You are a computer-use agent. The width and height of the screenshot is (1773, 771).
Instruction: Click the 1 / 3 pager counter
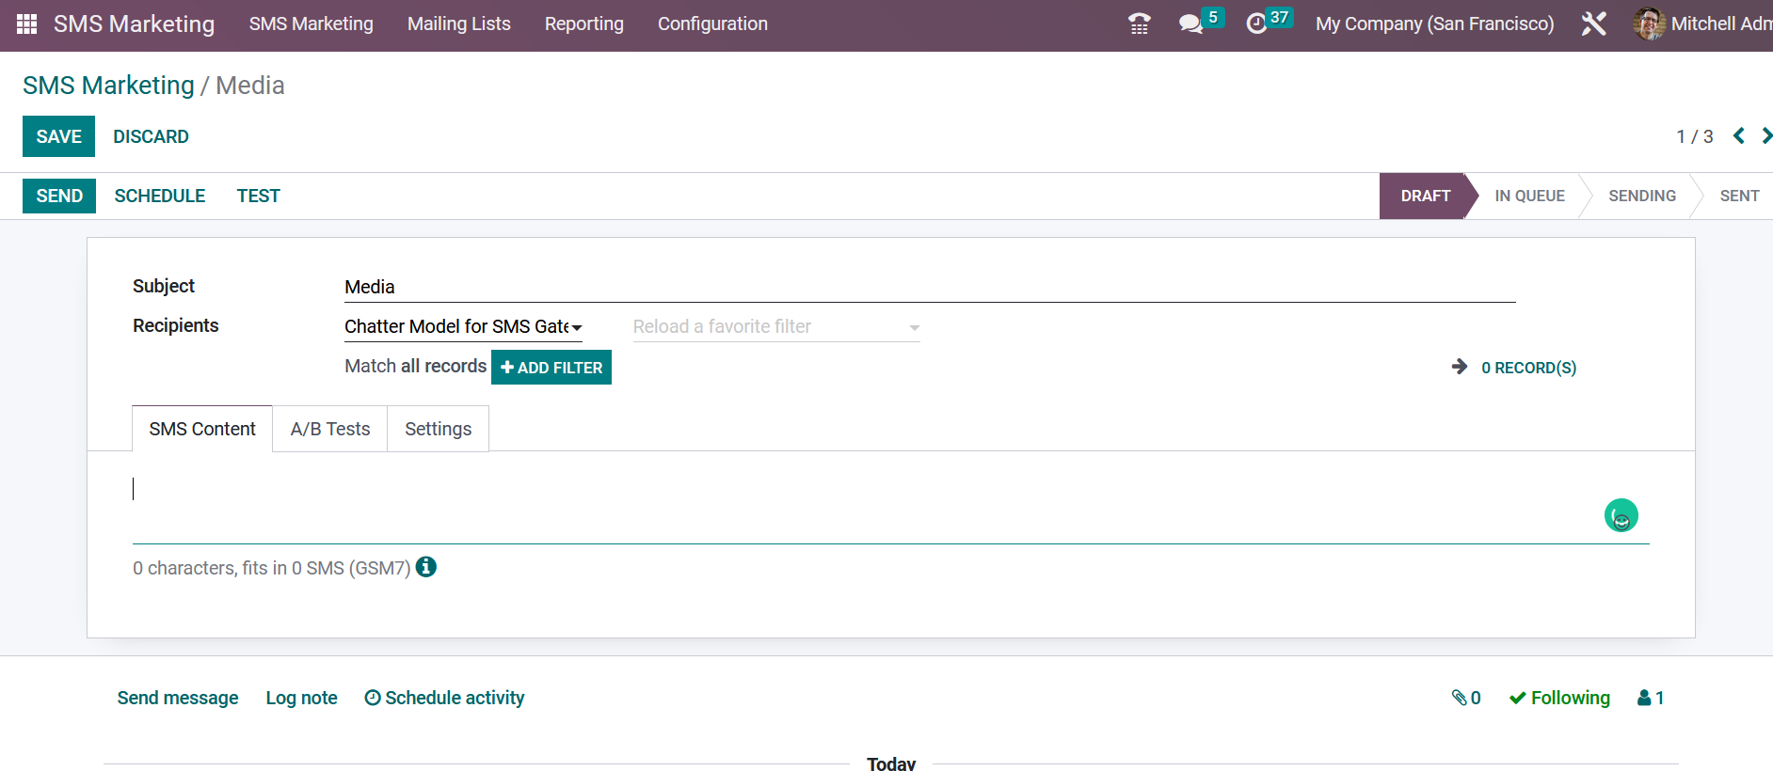(x=1694, y=136)
